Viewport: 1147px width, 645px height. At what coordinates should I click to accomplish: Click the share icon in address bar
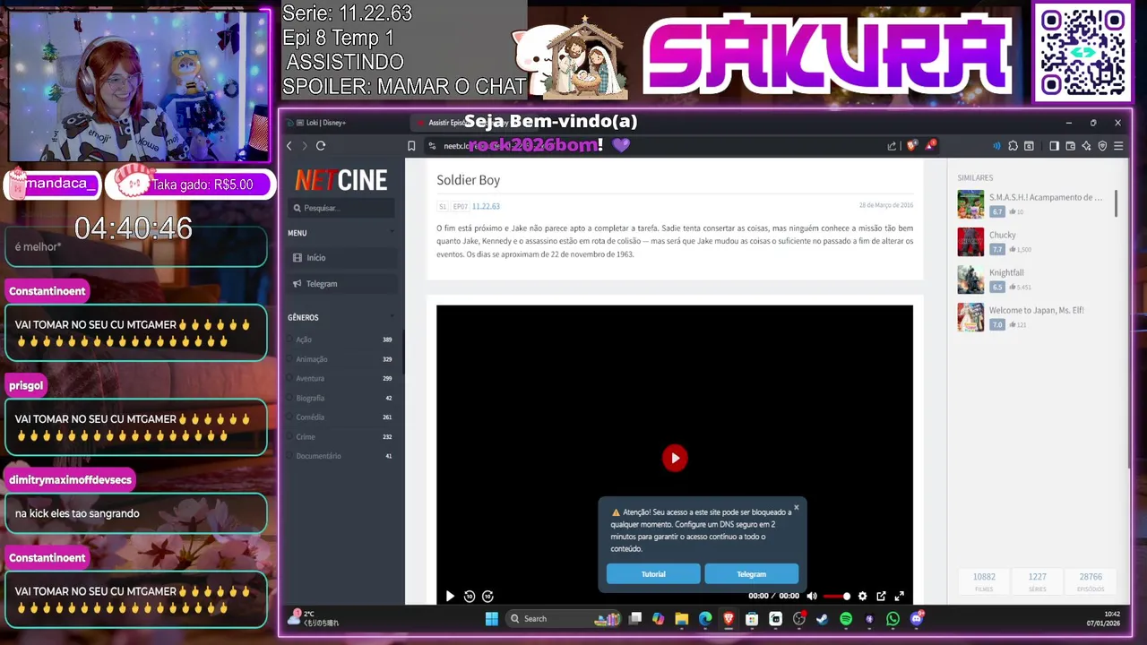(x=892, y=146)
